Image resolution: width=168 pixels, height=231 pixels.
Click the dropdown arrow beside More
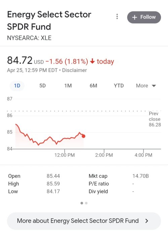(154, 86)
